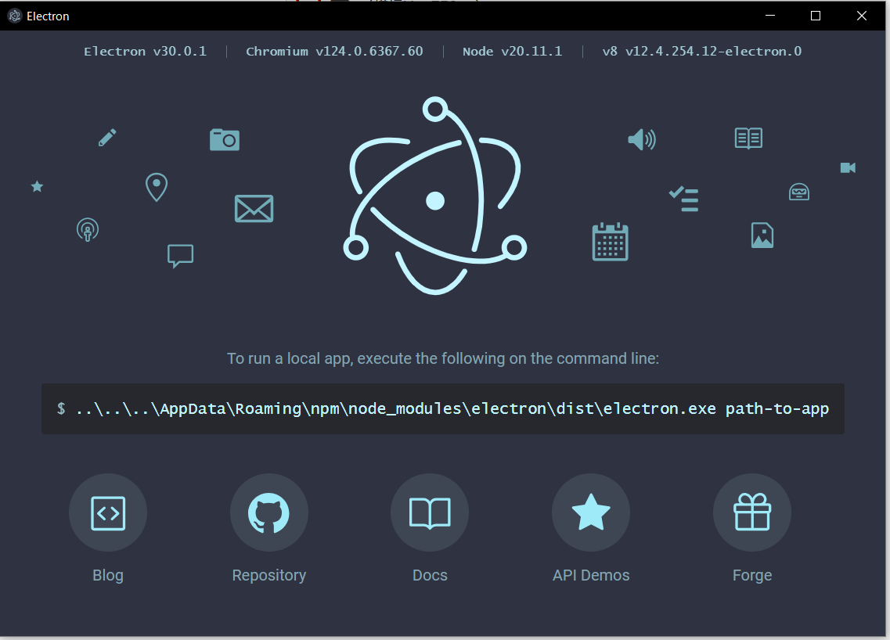Select the calendar icon
Viewport: 890px width, 640px height.
pos(611,241)
